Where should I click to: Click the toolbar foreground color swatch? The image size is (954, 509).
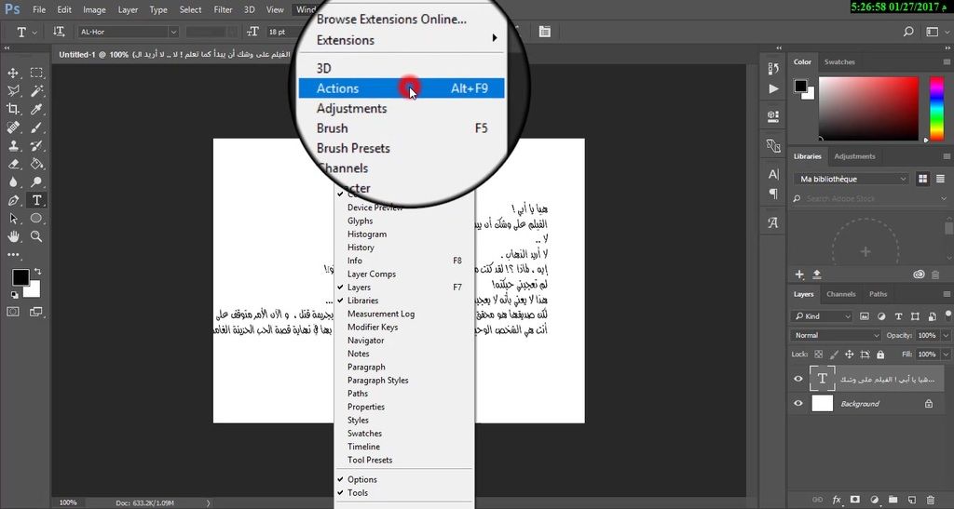[x=20, y=277]
